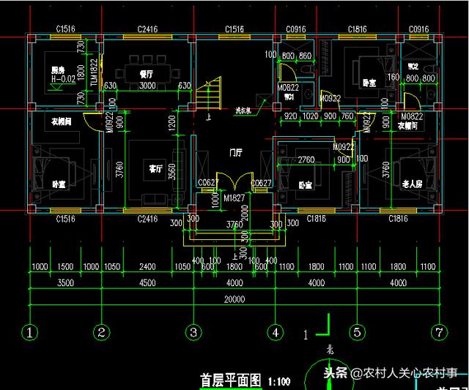Select the 客厅 living room label

coord(155,168)
